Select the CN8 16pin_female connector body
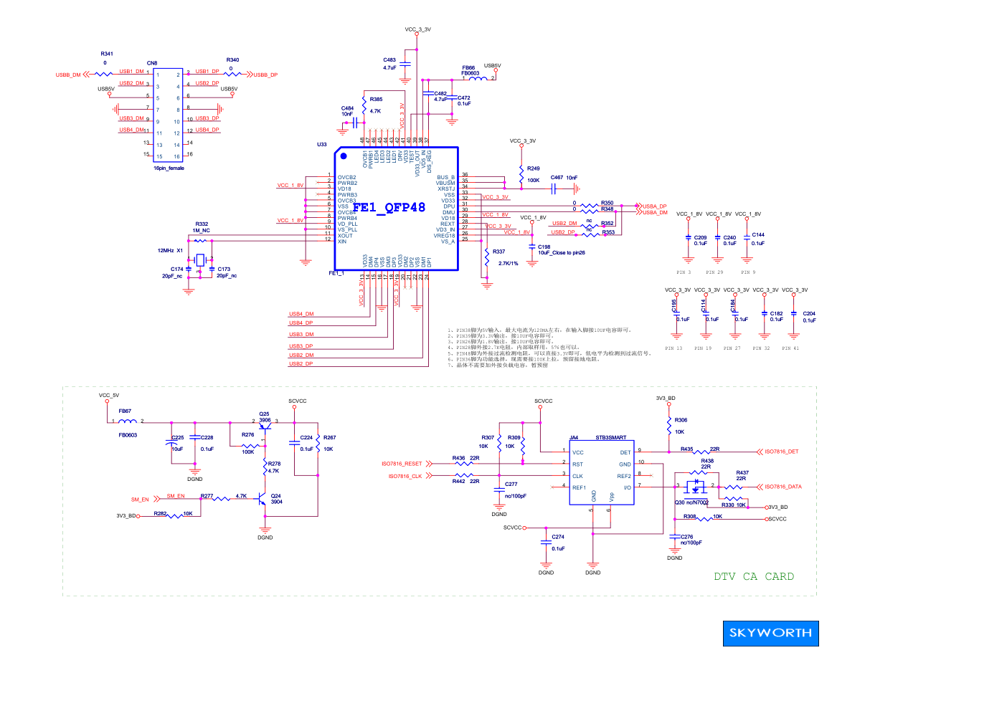Image resolution: width=1007 pixels, height=711 pixels. point(169,115)
